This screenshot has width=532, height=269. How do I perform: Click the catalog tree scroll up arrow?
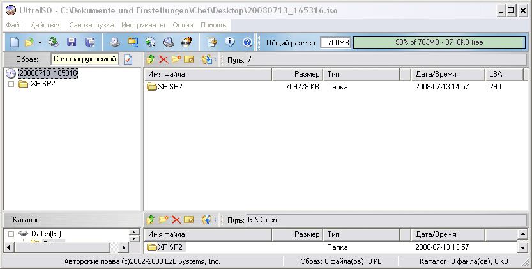pos(135,232)
